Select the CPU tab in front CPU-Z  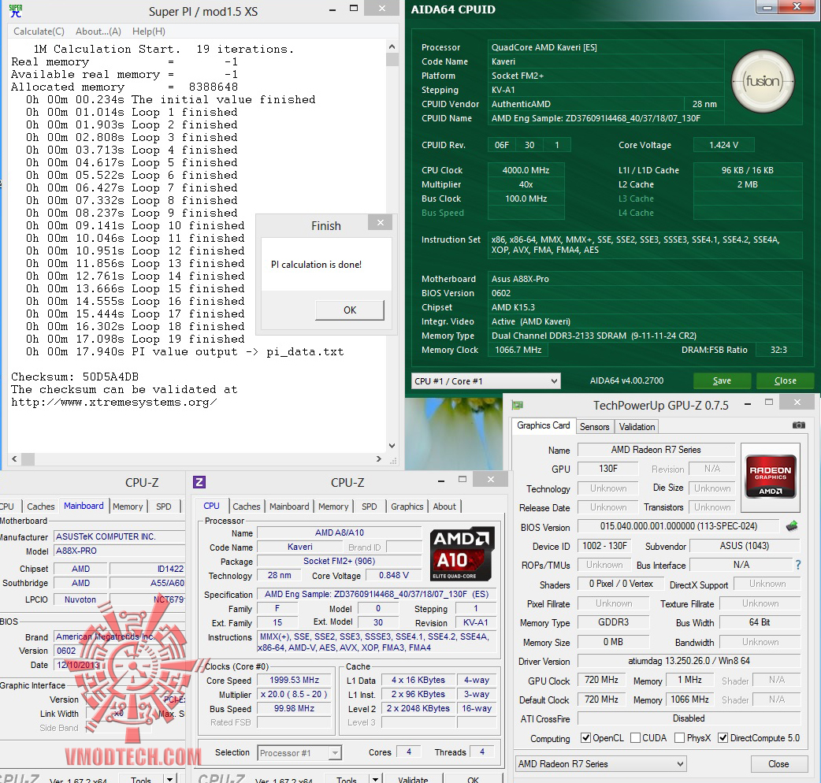point(211,506)
